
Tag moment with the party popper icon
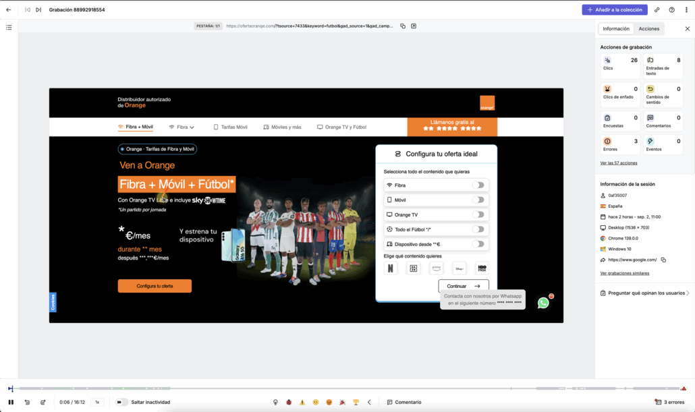click(x=342, y=403)
